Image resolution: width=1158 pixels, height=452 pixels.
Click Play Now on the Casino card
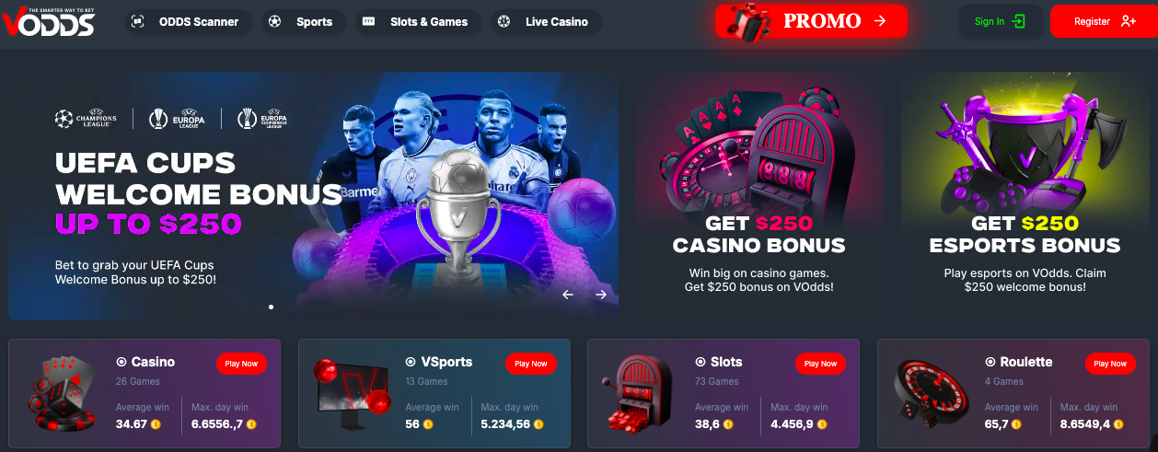pyautogui.click(x=241, y=364)
